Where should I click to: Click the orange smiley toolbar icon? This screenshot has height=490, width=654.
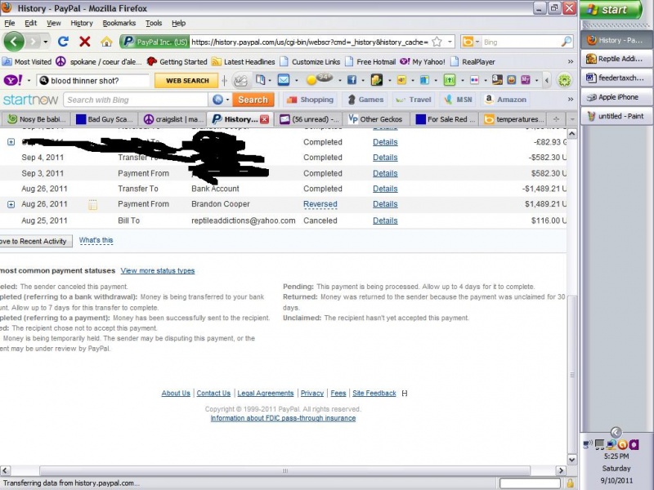[x=512, y=79]
